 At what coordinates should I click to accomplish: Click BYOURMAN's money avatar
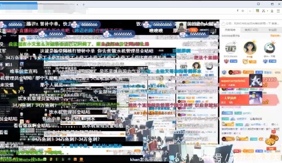pos(230,48)
